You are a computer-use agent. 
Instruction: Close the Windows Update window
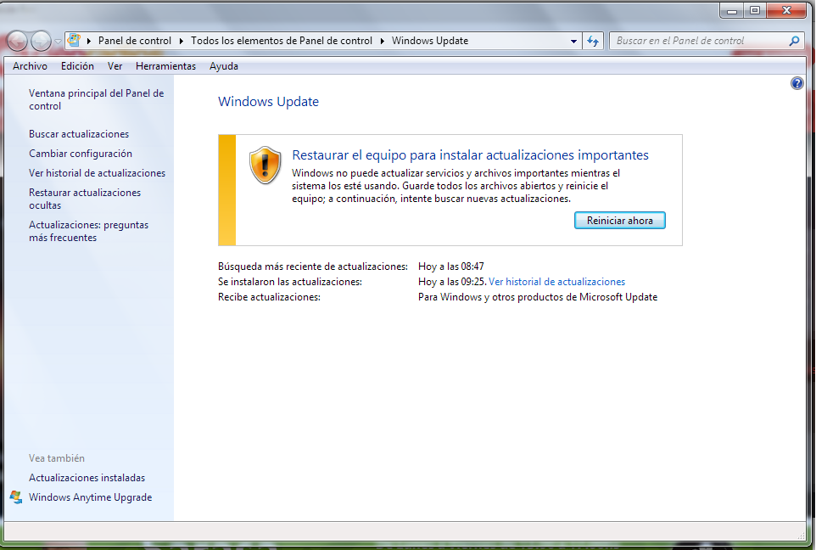tap(787, 10)
